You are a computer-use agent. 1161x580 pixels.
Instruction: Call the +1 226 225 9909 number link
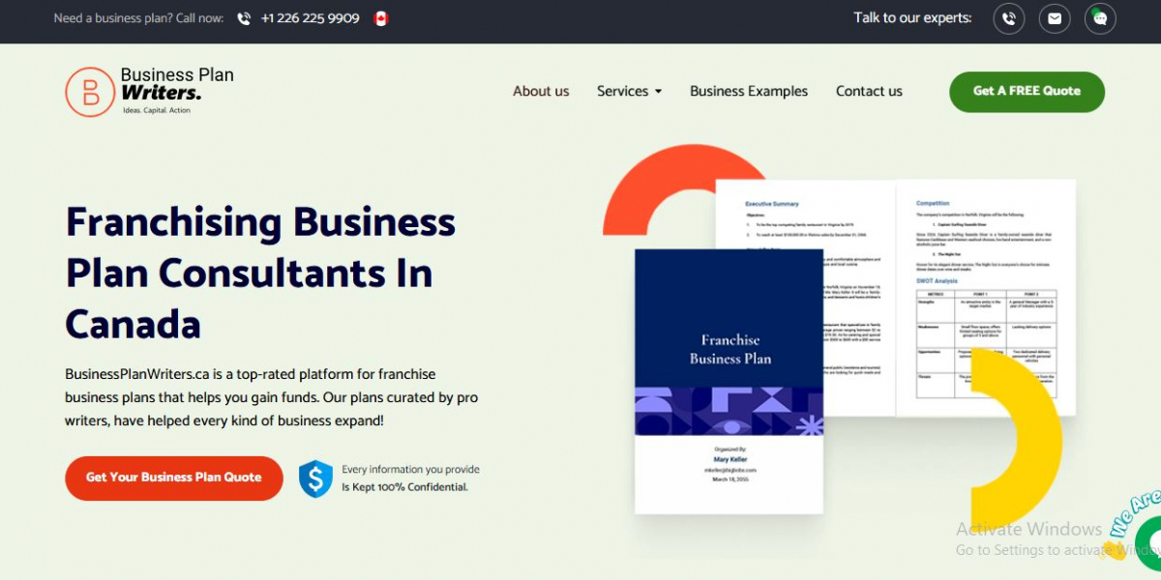(x=310, y=18)
